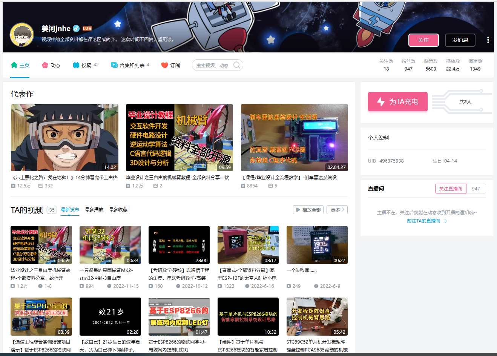The height and width of the screenshot is (356, 497).
Task: Click the 获赞数 5603 stat
Action: [431, 65]
